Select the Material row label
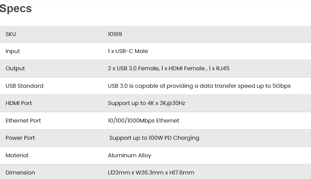The height and width of the screenshot is (179, 311). click(x=17, y=155)
